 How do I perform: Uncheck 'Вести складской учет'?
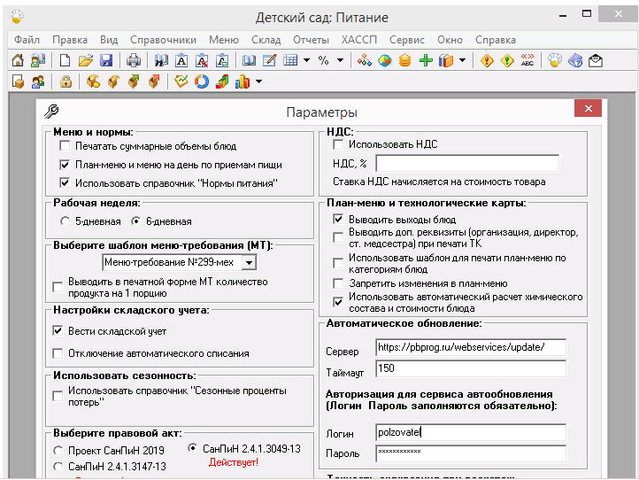click(58, 330)
